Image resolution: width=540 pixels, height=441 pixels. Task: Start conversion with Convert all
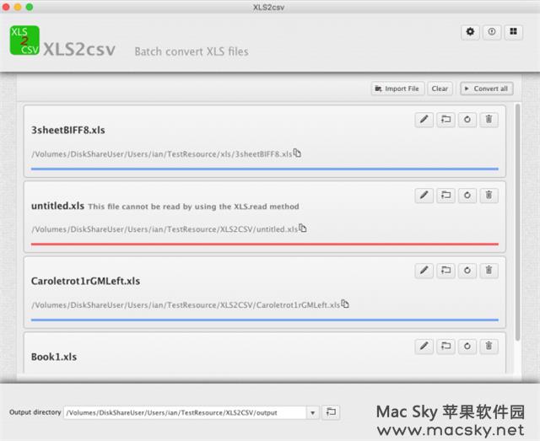487,89
